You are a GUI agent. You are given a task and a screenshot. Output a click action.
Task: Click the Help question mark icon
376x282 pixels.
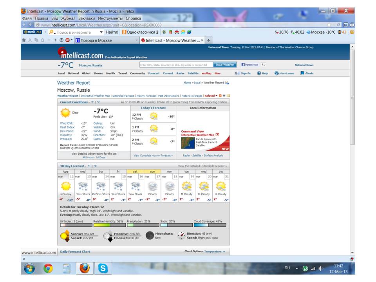coord(259,73)
